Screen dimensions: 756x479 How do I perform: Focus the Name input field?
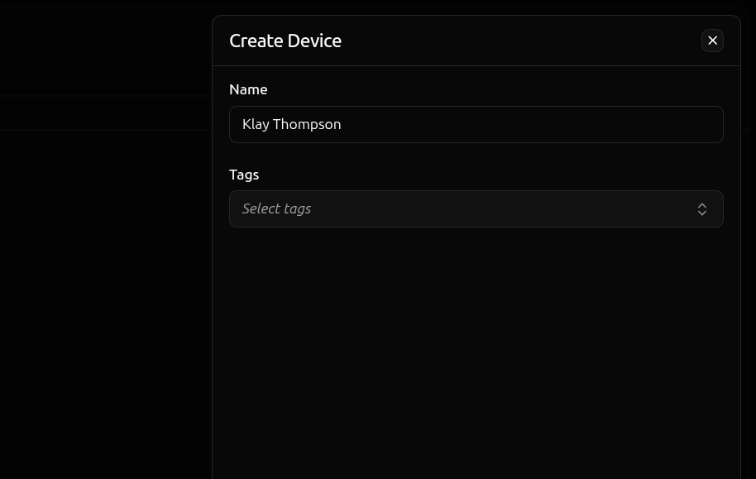[x=476, y=124]
